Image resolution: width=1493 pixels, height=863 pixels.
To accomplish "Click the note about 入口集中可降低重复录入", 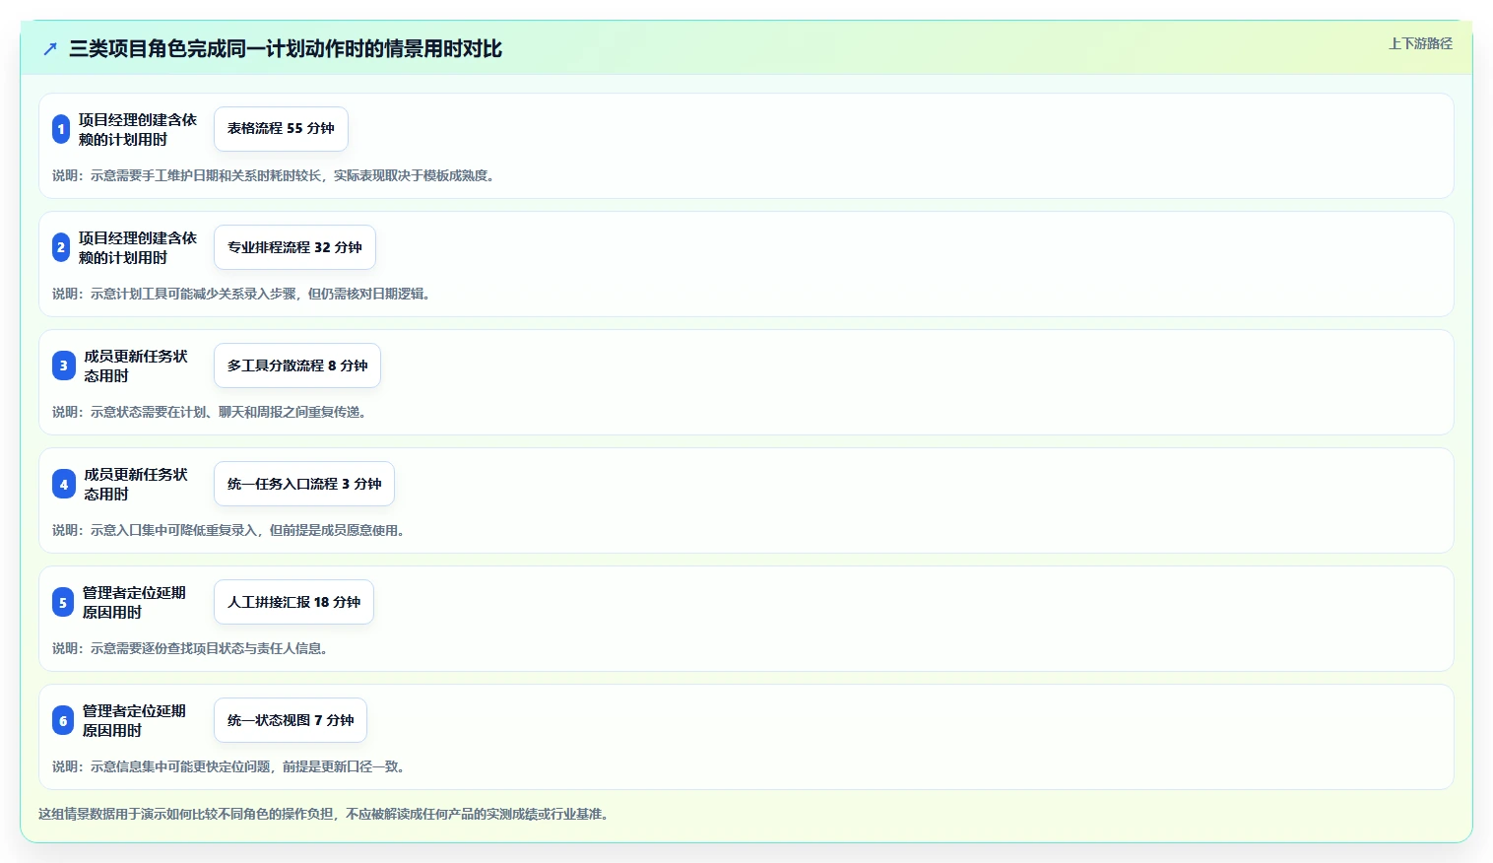I will tap(230, 530).
